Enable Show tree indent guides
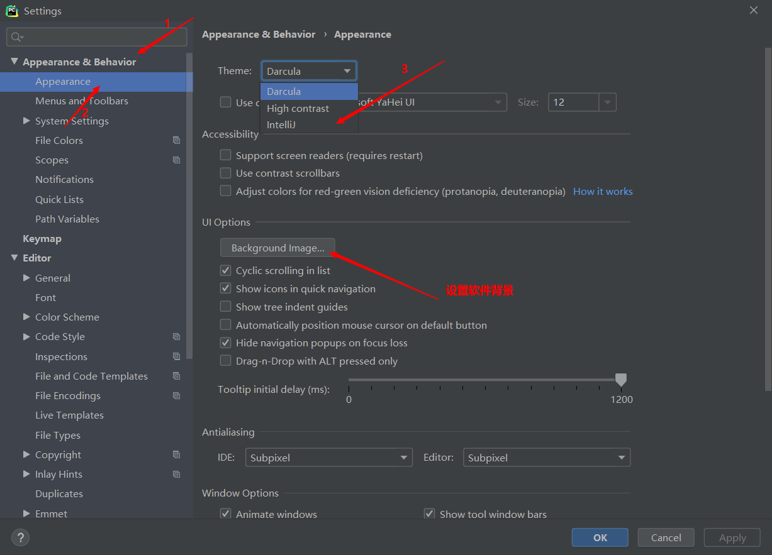772x555 pixels. (x=225, y=307)
